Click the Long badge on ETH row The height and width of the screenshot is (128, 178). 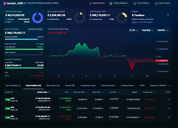8,100
